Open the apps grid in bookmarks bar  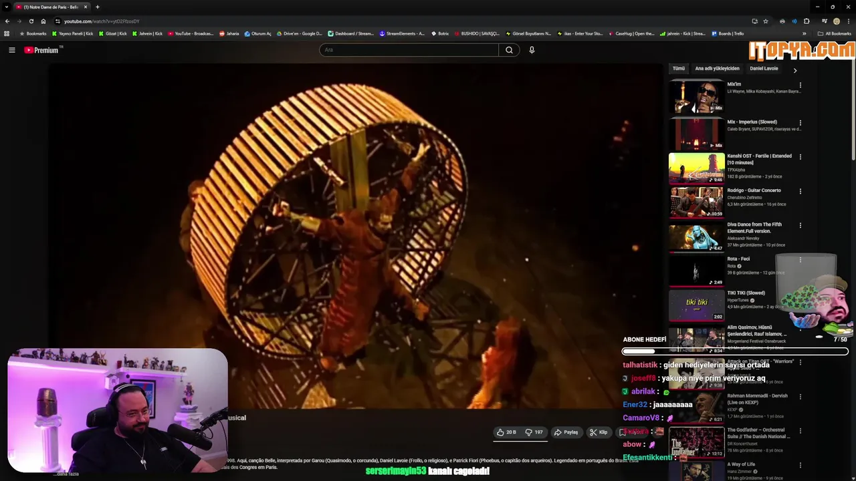[x=7, y=33]
